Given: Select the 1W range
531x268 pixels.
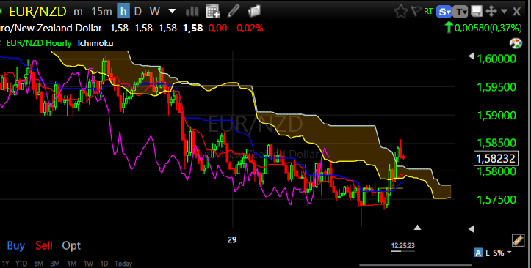Looking at the screenshot, I should [x=88, y=264].
